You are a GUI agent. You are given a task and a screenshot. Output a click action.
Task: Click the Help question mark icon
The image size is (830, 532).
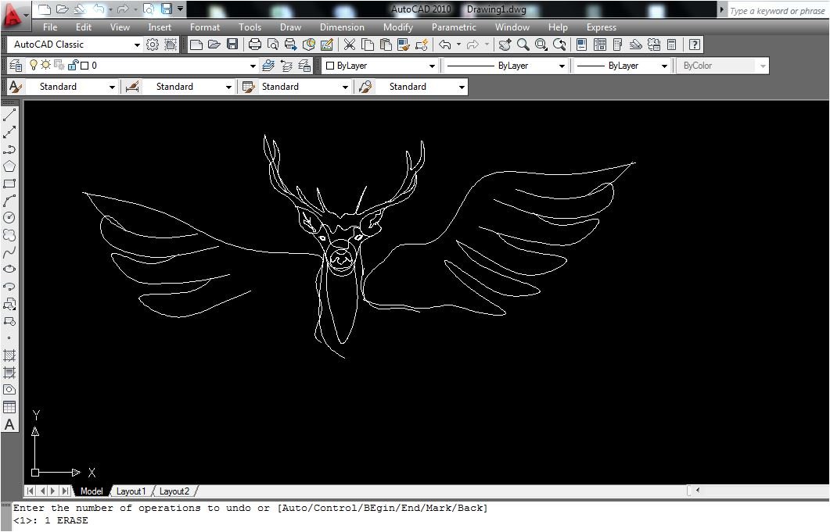pyautogui.click(x=695, y=45)
